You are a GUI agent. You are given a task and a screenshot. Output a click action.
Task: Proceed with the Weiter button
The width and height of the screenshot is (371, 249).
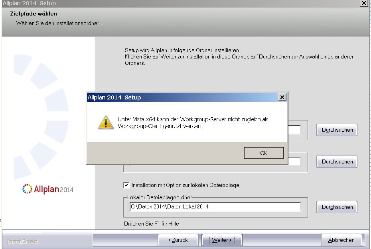pos(222,240)
